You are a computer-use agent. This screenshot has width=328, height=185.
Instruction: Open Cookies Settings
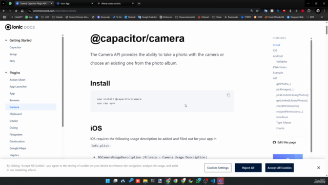[218, 168]
